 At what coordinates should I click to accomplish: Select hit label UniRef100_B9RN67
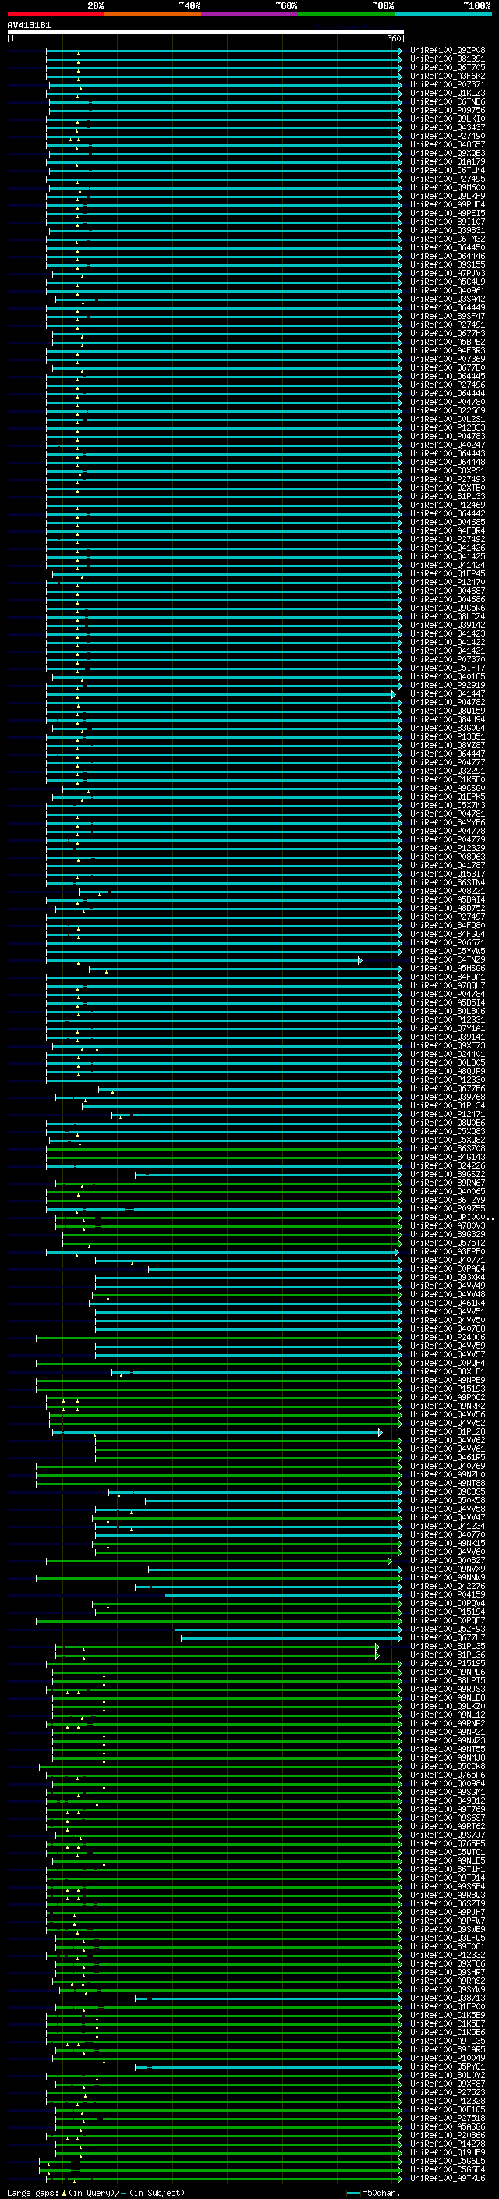coord(448,1183)
